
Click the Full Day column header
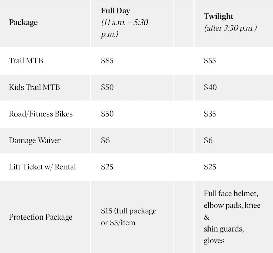(115, 11)
